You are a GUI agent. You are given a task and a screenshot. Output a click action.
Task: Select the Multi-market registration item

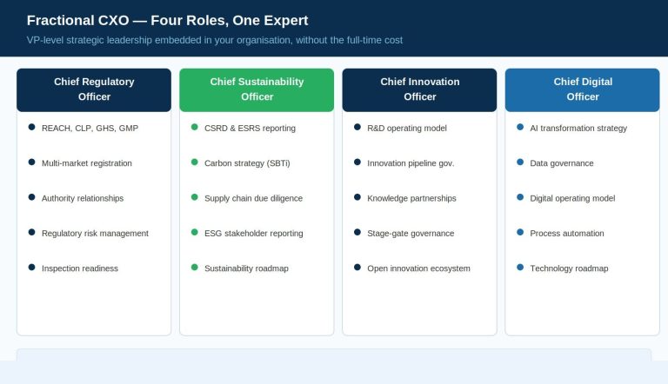87,163
